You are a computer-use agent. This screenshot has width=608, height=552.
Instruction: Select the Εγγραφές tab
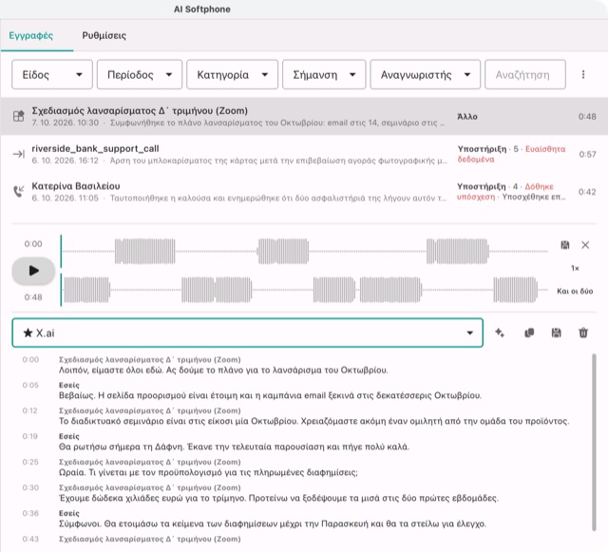tap(31, 36)
